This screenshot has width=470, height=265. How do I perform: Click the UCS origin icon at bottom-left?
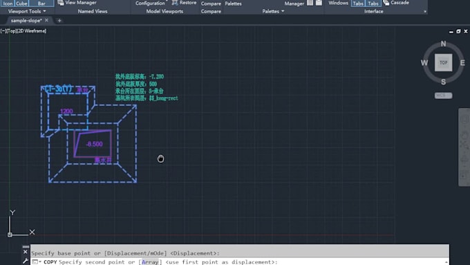pos(10,235)
